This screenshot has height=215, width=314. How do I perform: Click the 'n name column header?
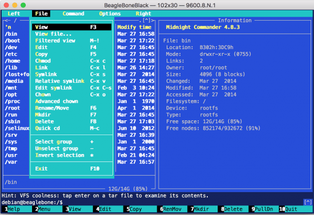pos(8,27)
